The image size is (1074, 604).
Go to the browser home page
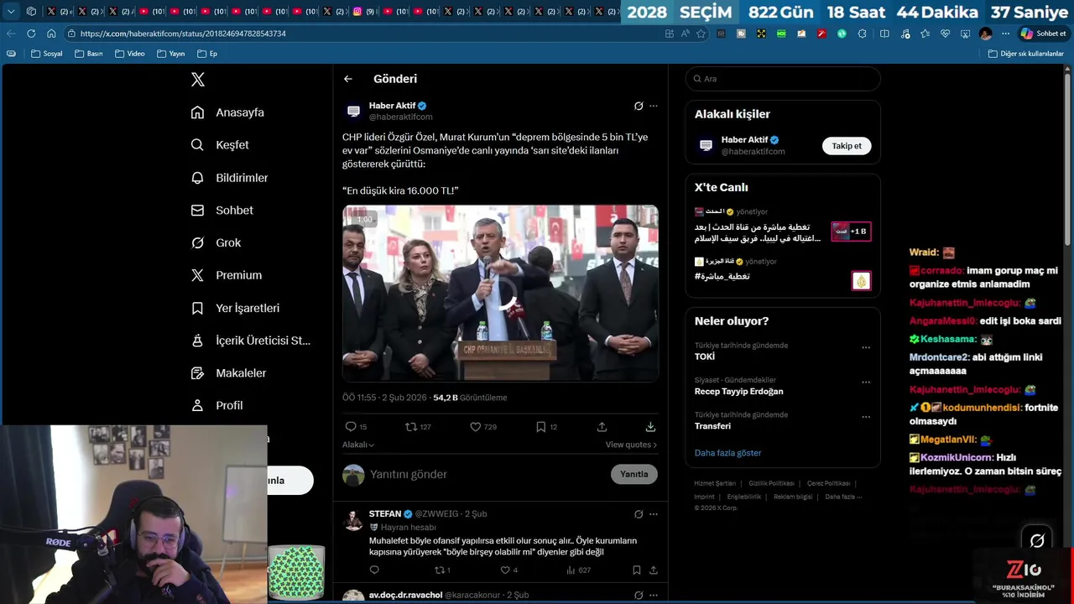pyautogui.click(x=51, y=34)
